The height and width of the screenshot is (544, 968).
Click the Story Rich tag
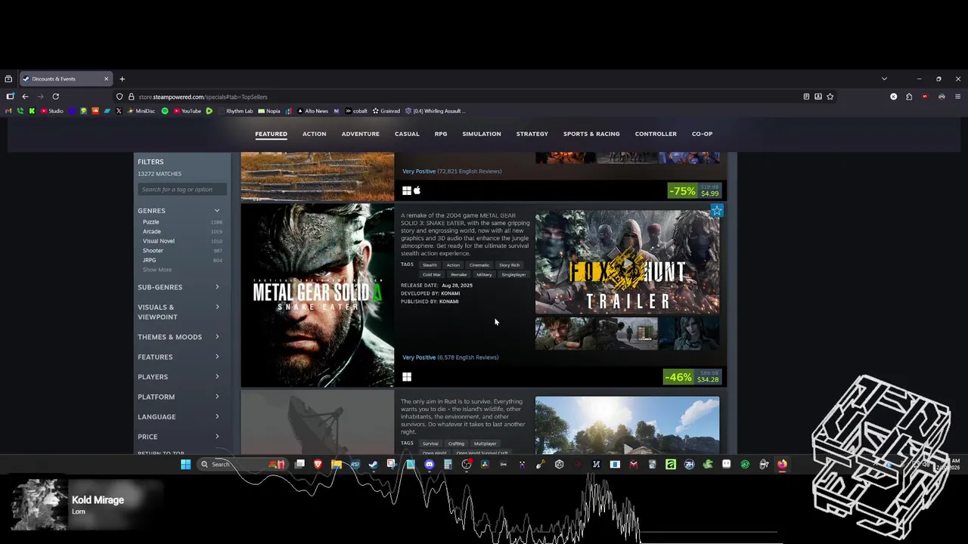509,265
